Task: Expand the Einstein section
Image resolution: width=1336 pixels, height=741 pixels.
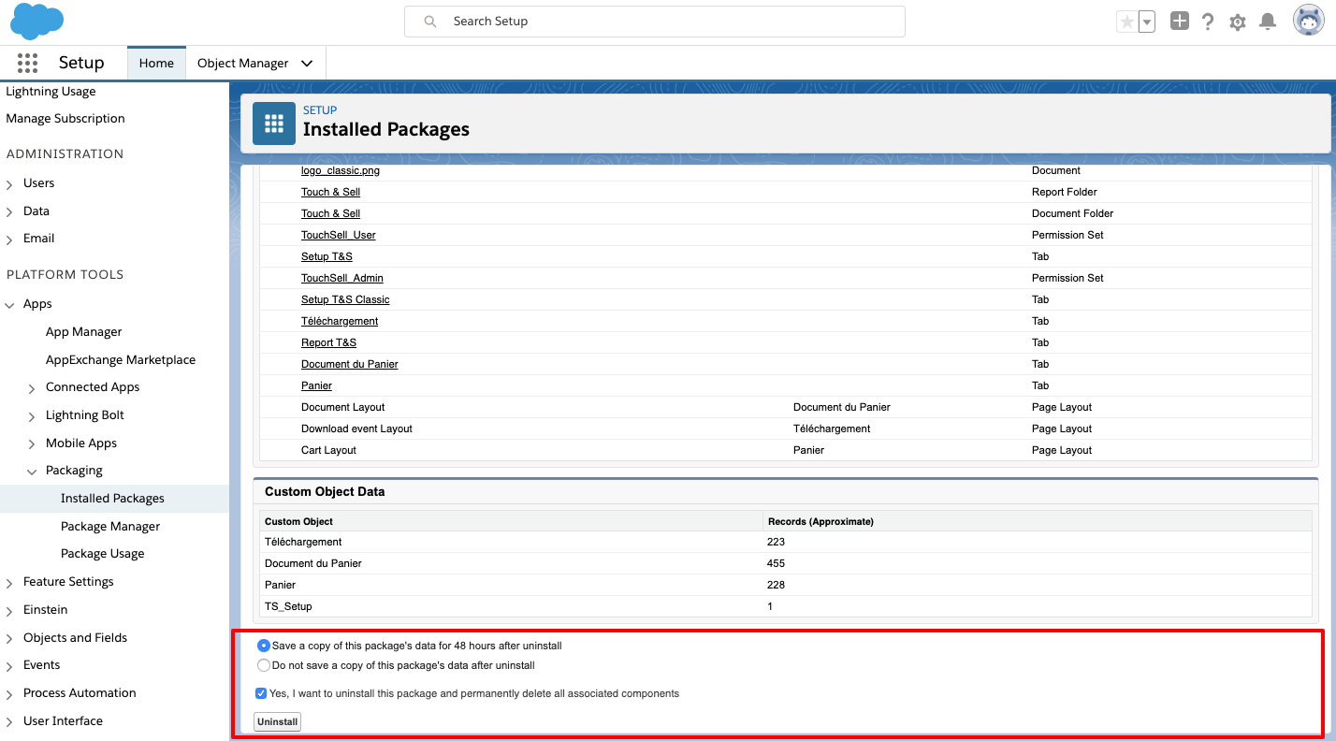Action: (x=9, y=611)
